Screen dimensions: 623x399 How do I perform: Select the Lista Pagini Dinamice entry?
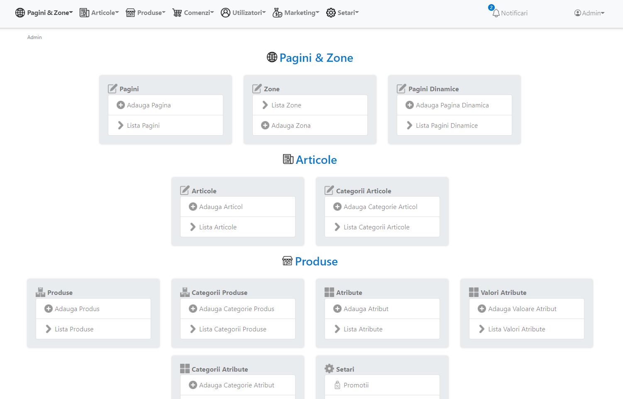coord(454,125)
